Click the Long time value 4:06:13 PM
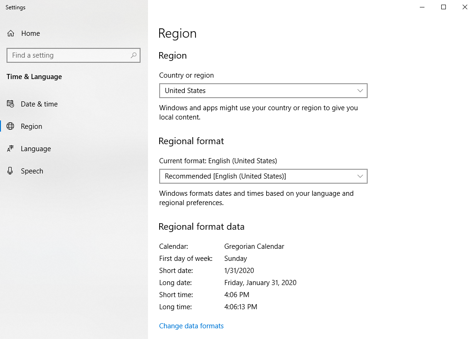Viewport: 471px width, 339px height. (241, 306)
